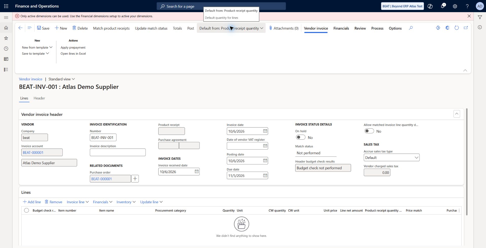
Task: Open page in new window icon
Action: [466, 28]
